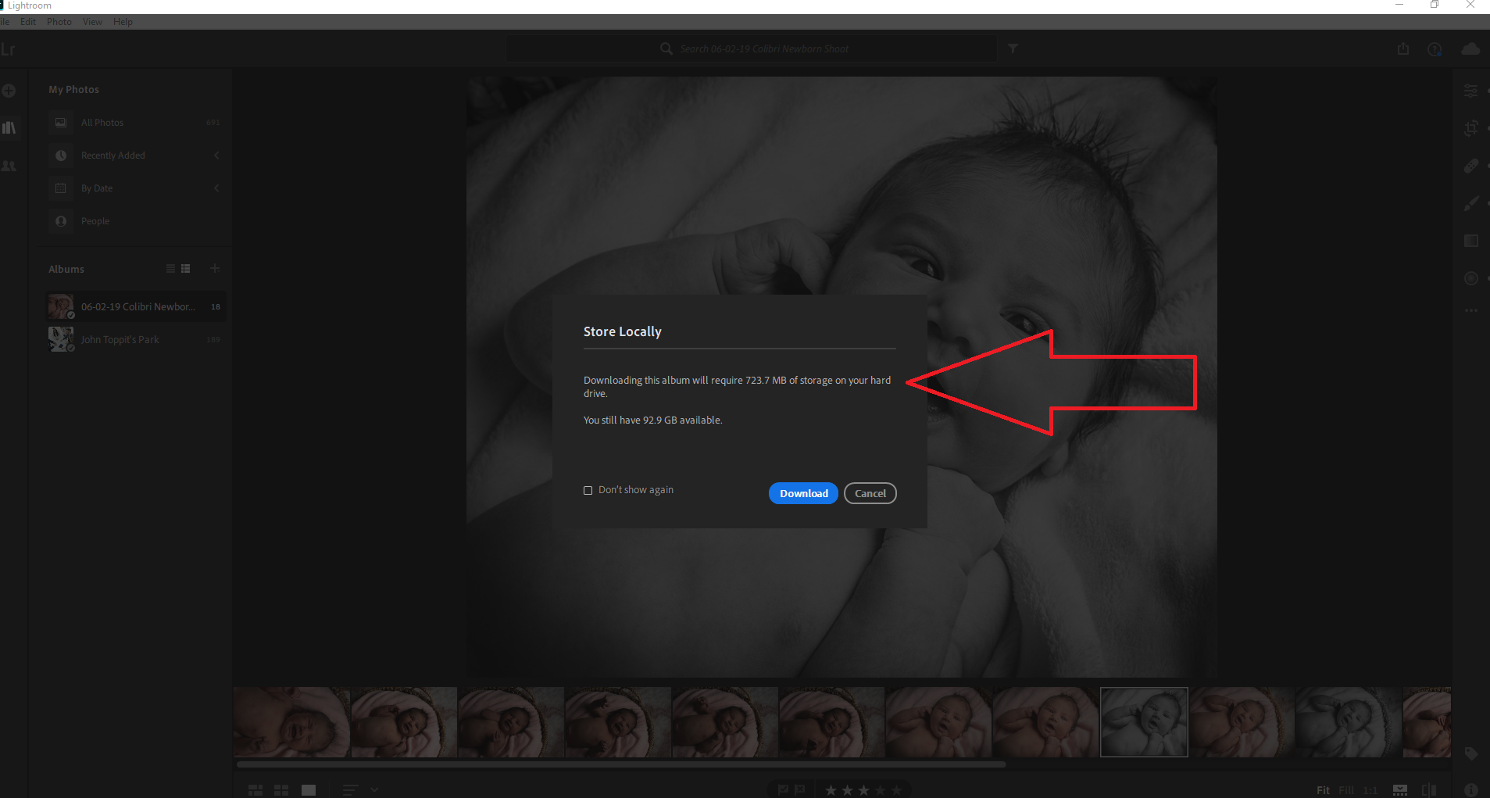Flag photo as Rejected
Viewport: 1490px width, 798px height.
click(799, 790)
